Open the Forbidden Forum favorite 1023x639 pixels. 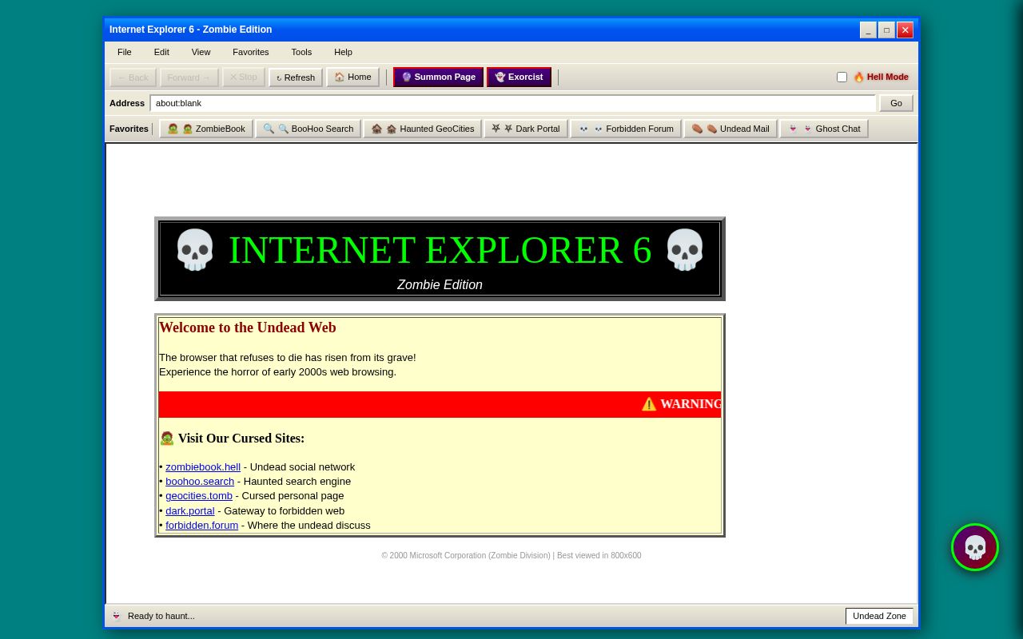coord(626,129)
